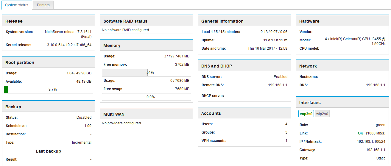The height and width of the screenshot is (166, 391).
Task: Click the root partition 3.7% usage bar
Action: click(x=49, y=90)
